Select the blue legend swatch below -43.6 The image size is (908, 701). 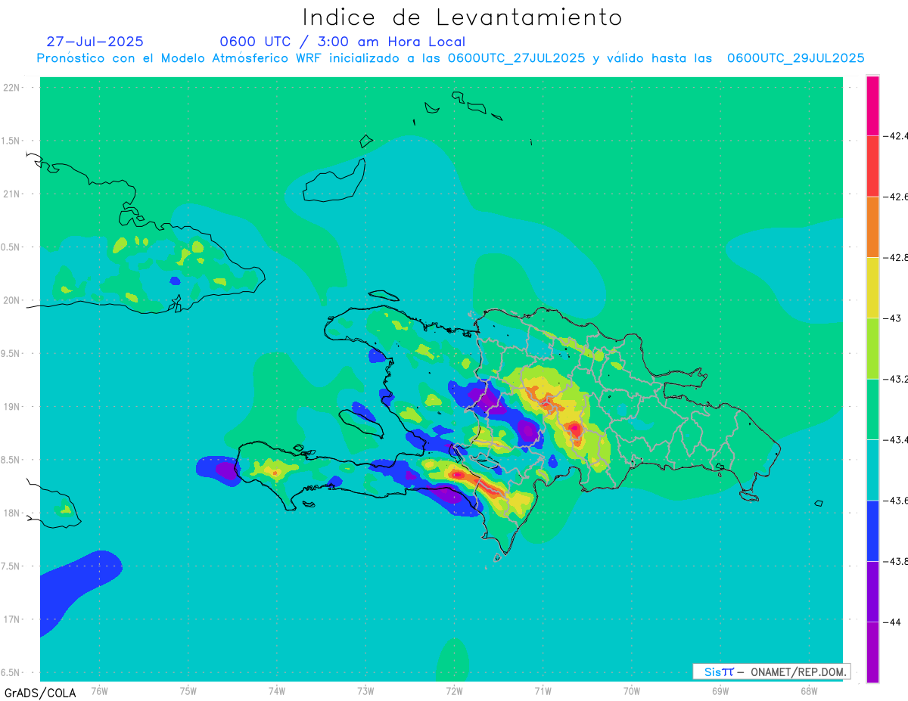pos(872,531)
